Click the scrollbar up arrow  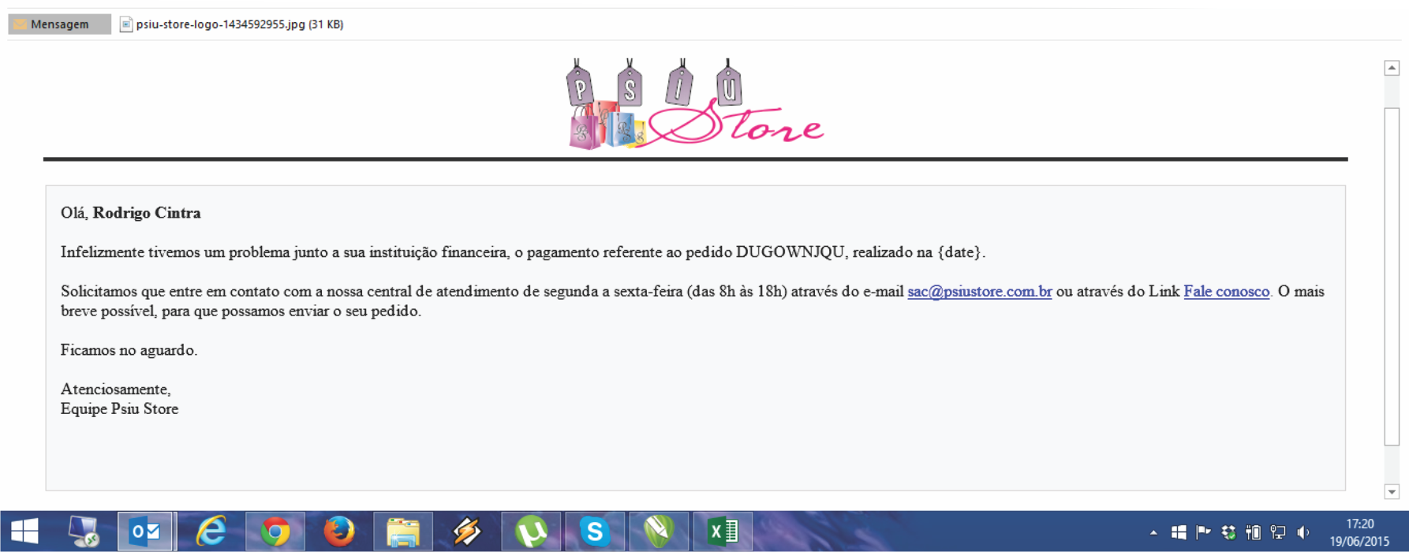tap(1392, 68)
